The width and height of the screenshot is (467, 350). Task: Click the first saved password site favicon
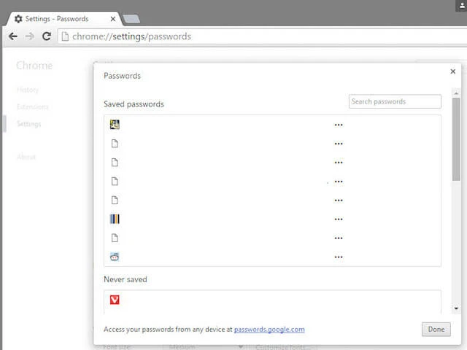click(x=115, y=125)
